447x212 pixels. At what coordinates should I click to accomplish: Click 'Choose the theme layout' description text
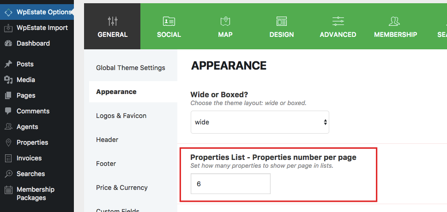click(248, 103)
